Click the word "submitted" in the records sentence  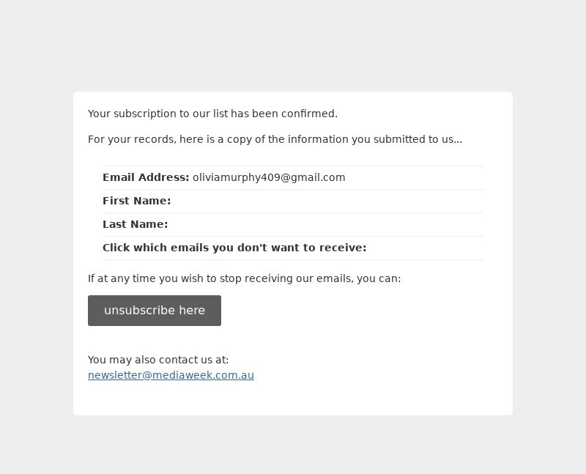(x=399, y=139)
